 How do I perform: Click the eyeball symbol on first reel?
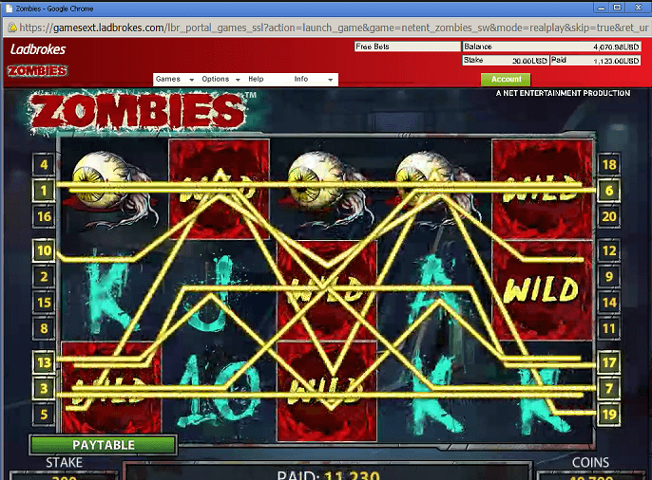point(111,189)
